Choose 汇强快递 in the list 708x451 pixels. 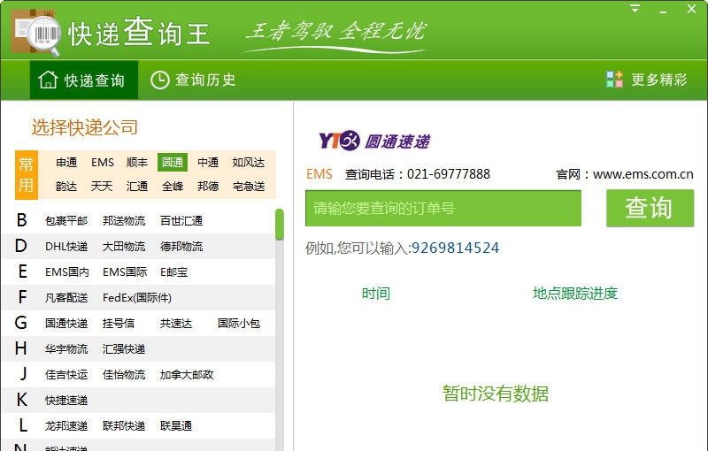coord(124,349)
